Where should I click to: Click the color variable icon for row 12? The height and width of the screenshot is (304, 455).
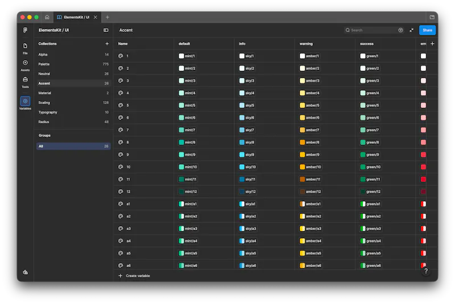pyautogui.click(x=121, y=191)
